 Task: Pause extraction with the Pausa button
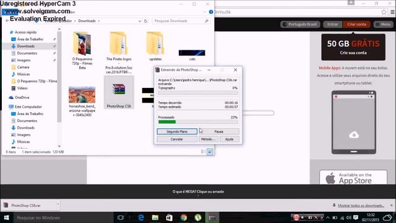click(x=218, y=131)
